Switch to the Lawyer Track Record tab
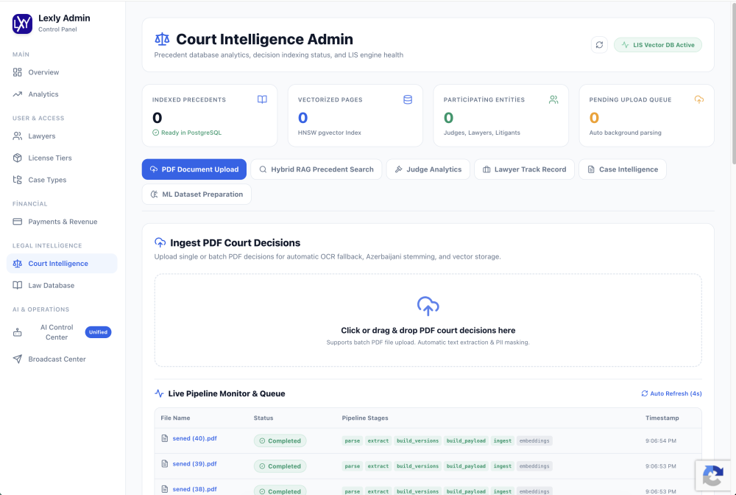 [524, 169]
